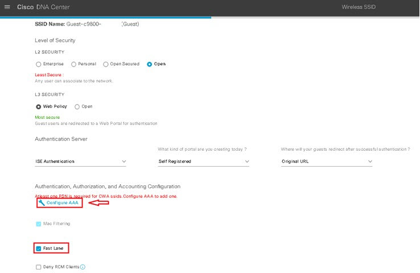Click the 'Where will your guests redirect' label

tap(345, 149)
